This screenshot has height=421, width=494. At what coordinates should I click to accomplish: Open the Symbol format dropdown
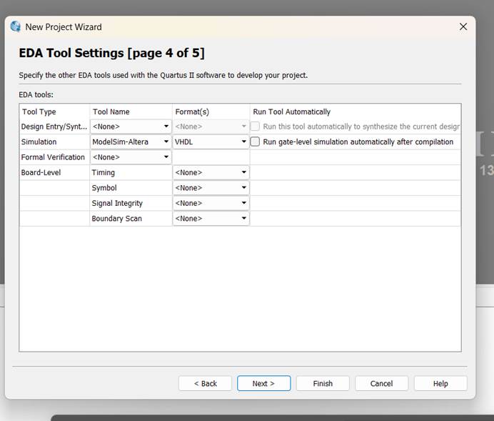[x=211, y=188]
